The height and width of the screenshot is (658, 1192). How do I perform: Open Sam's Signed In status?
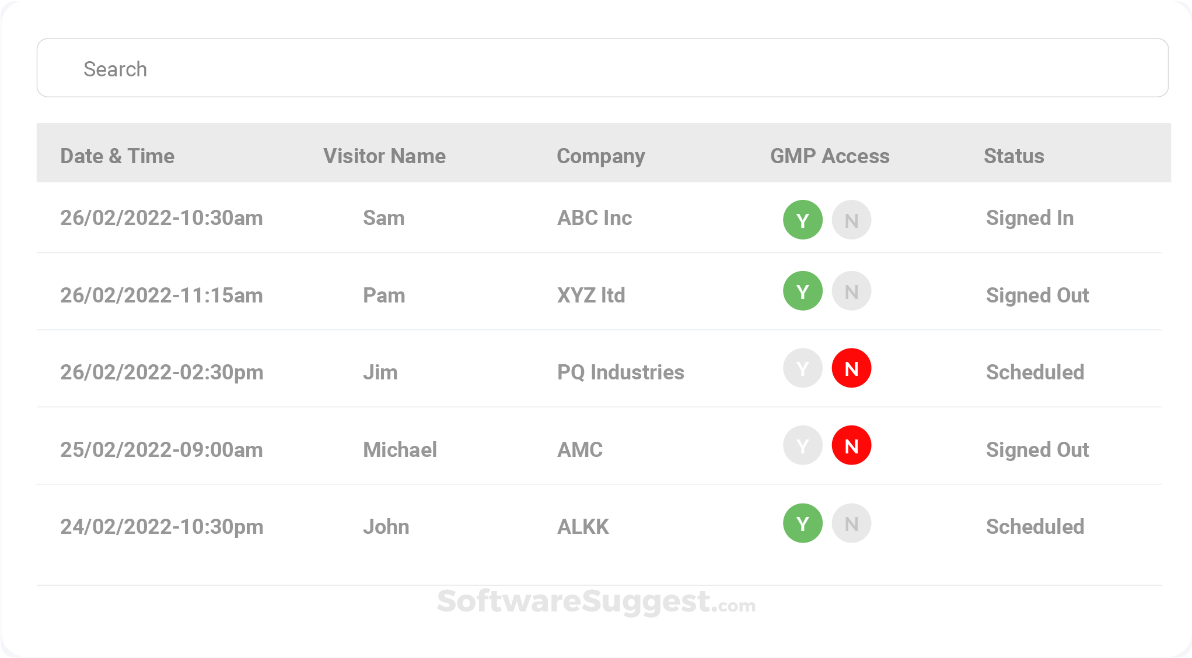tap(1029, 218)
